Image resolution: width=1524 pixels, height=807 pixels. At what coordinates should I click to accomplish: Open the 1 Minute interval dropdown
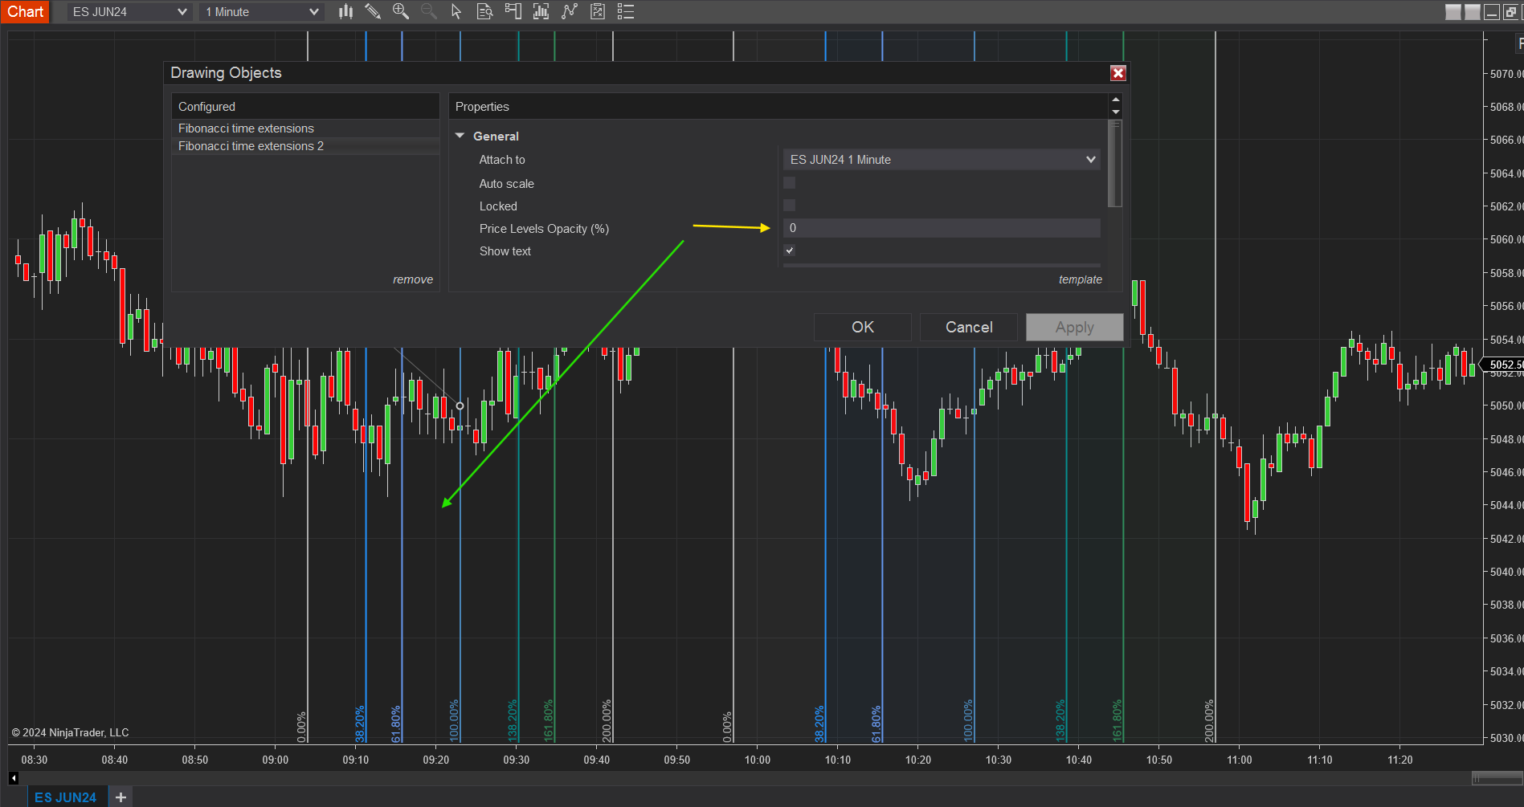[262, 12]
